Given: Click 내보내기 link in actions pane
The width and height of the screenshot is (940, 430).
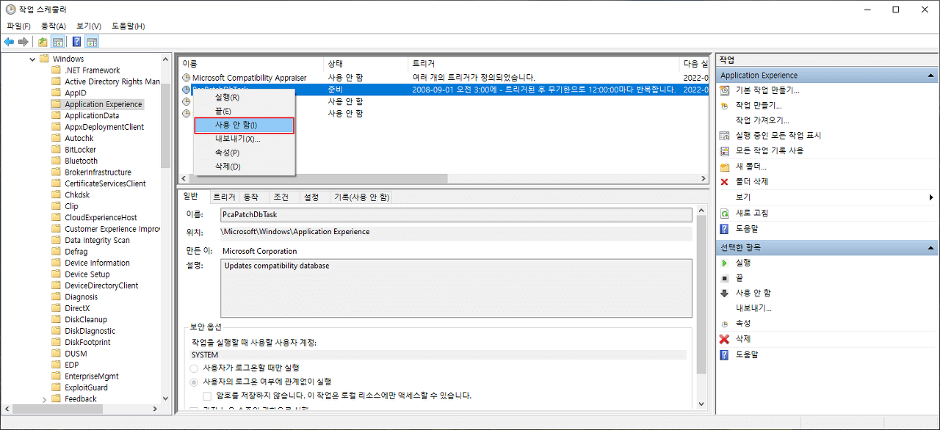Looking at the screenshot, I should 753,308.
